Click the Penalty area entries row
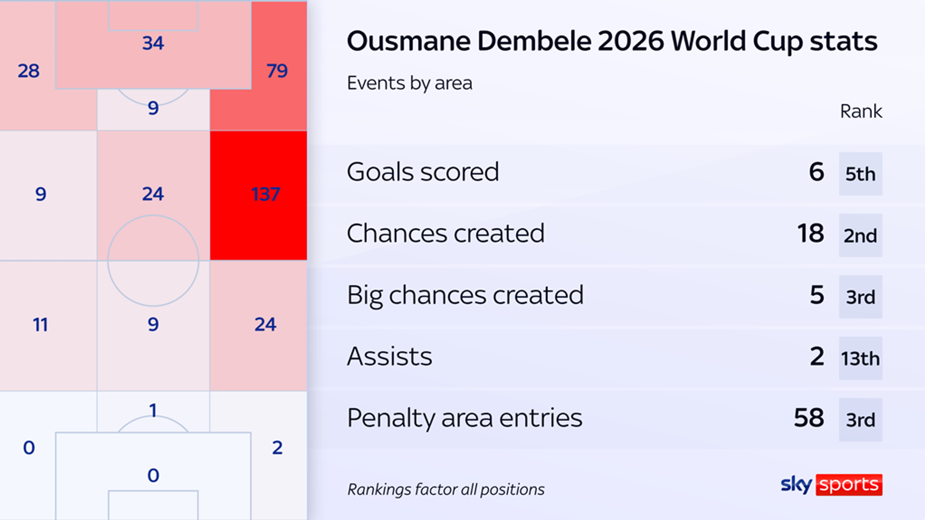Screen dimensions: 925x520 pyautogui.click(x=616, y=420)
